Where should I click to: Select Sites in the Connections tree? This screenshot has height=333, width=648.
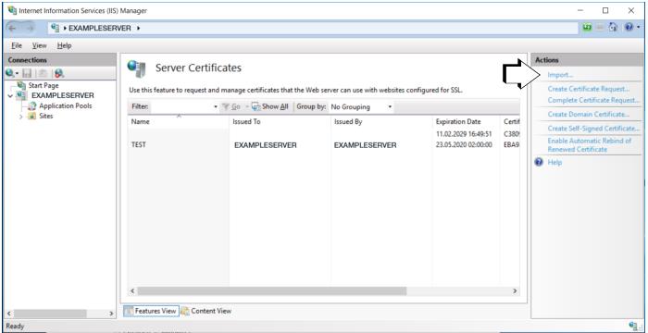(x=46, y=117)
